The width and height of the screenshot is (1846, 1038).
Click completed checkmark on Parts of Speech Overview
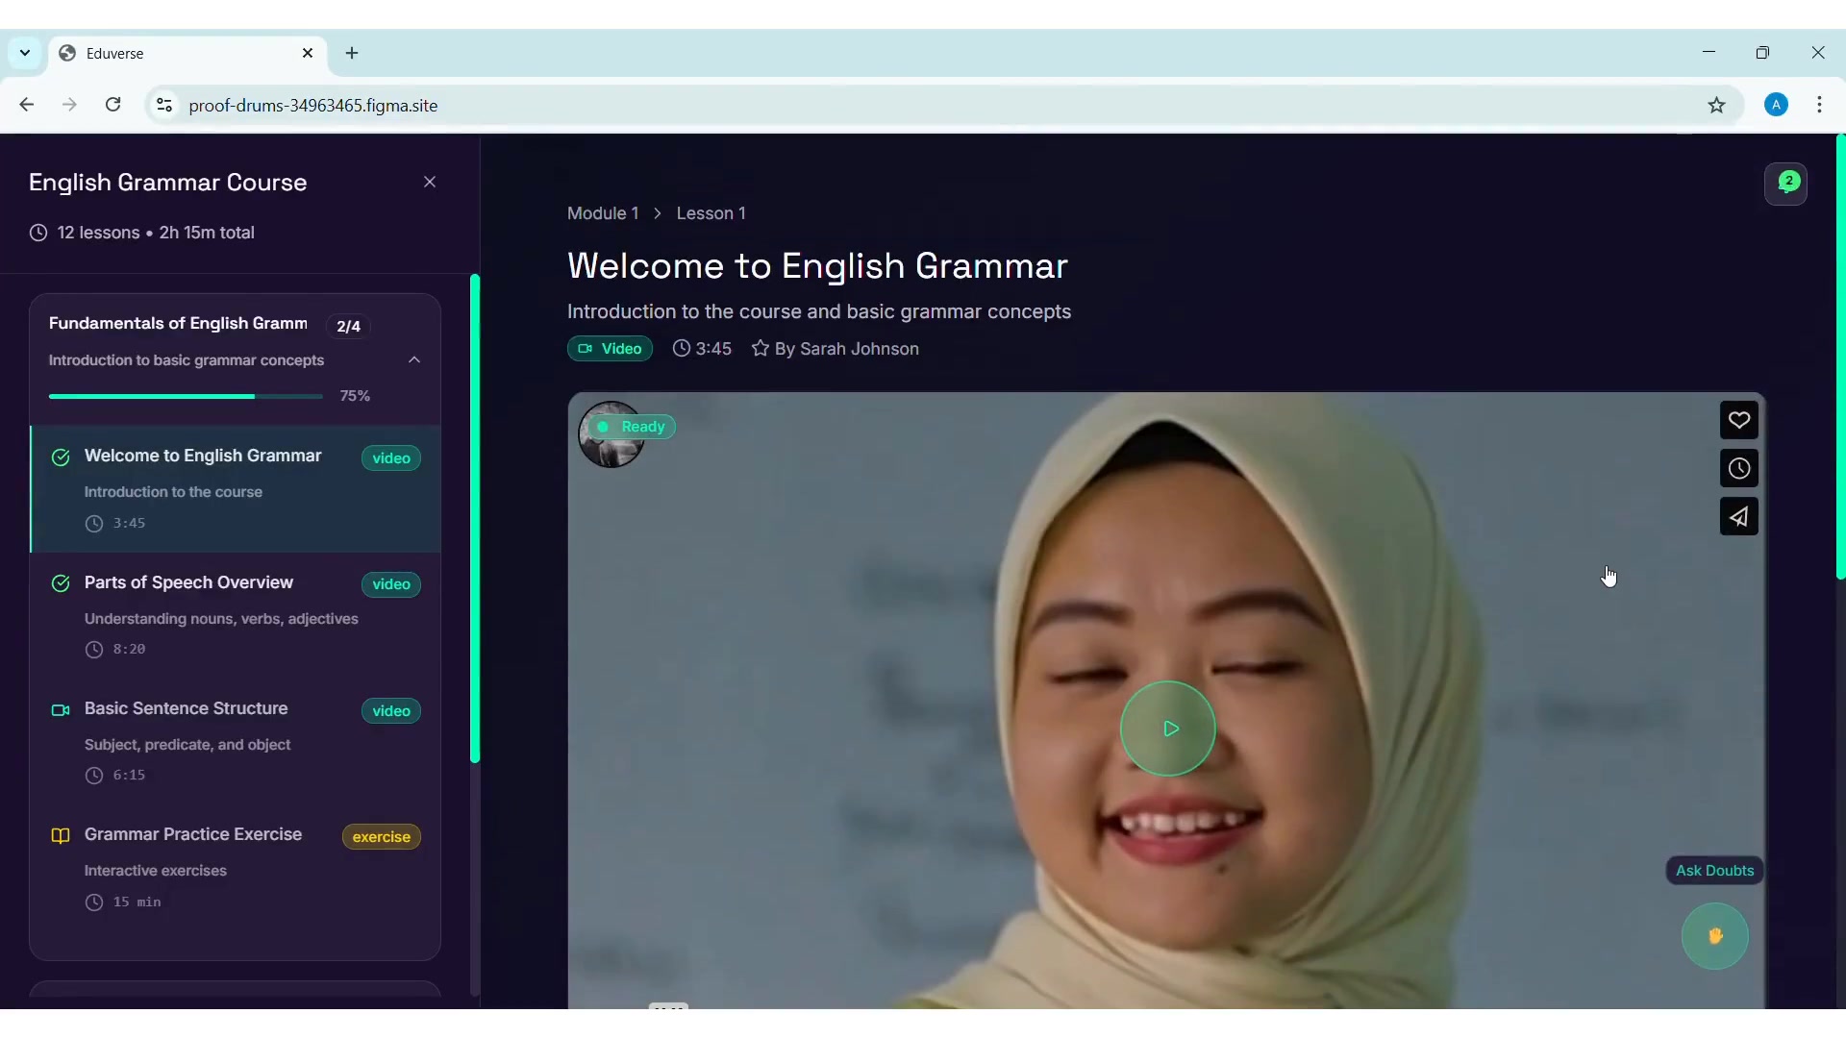(x=61, y=583)
